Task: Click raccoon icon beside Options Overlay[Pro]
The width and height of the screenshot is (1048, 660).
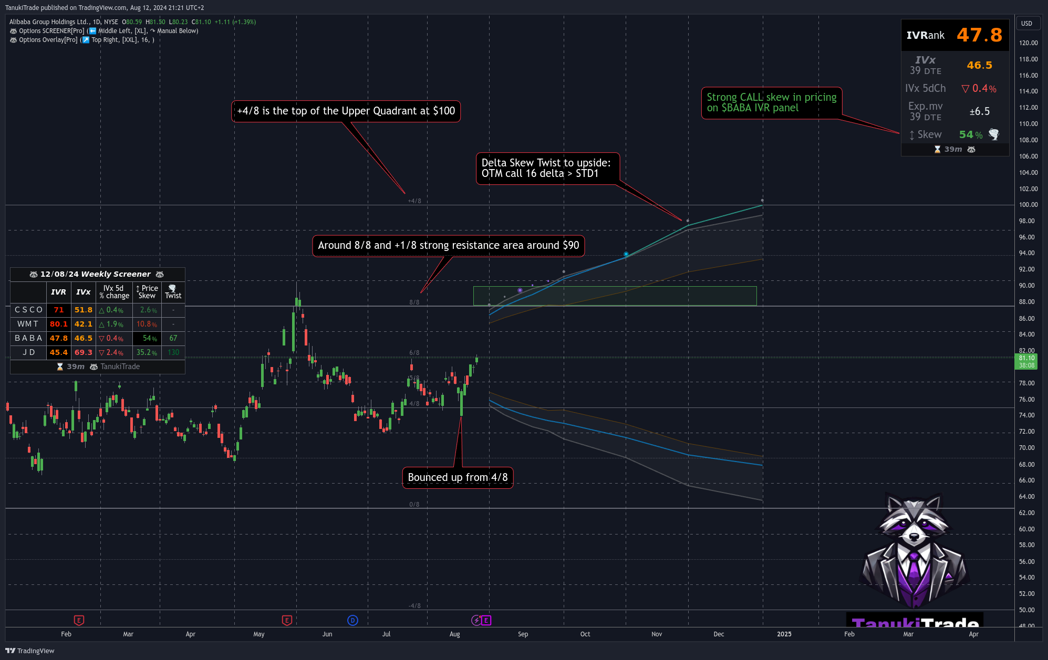Action: (13, 40)
